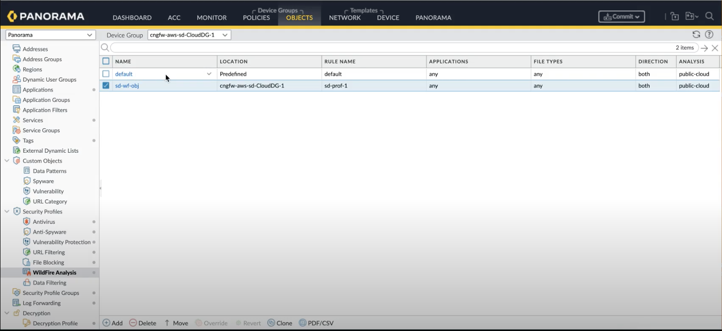Screen dimensions: 722x331
Task: Click Clone in the bottom toolbar
Action: pos(280,323)
